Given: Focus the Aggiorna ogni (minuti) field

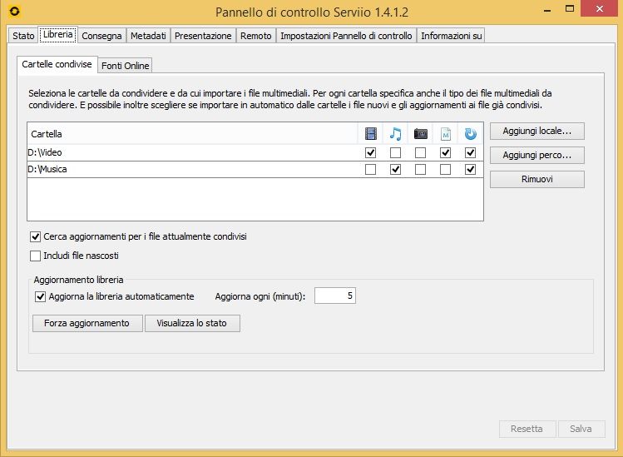Looking at the screenshot, I should tap(335, 296).
